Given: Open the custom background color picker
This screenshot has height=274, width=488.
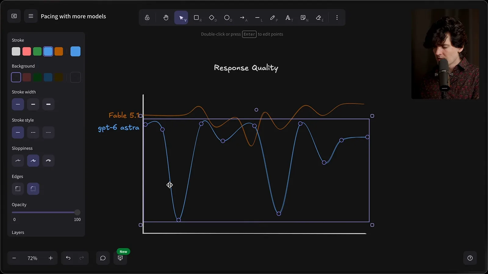Looking at the screenshot, I should 75,77.
